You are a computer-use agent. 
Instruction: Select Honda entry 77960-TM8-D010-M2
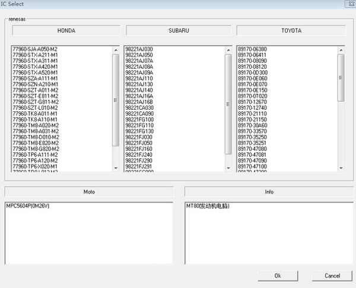[x=36, y=137]
